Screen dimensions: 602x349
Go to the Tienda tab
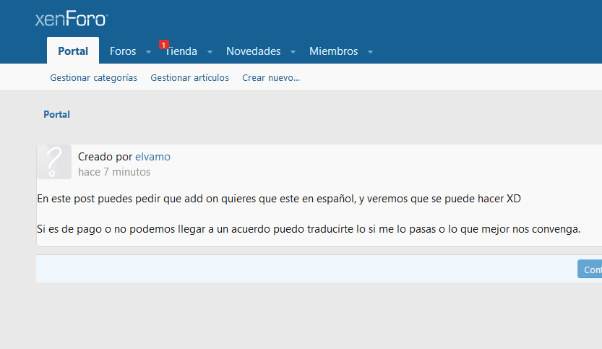click(x=182, y=52)
